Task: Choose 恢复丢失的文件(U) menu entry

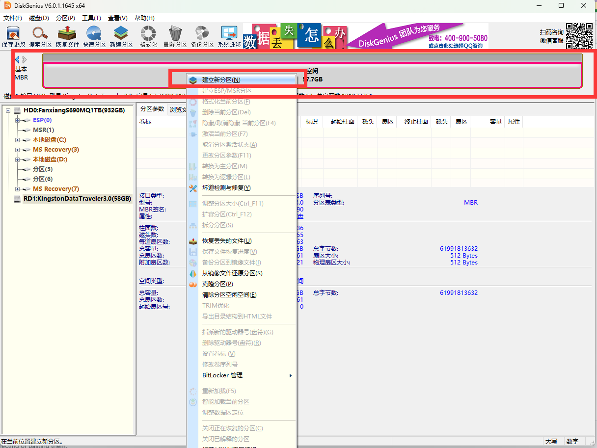Action: [242, 241]
